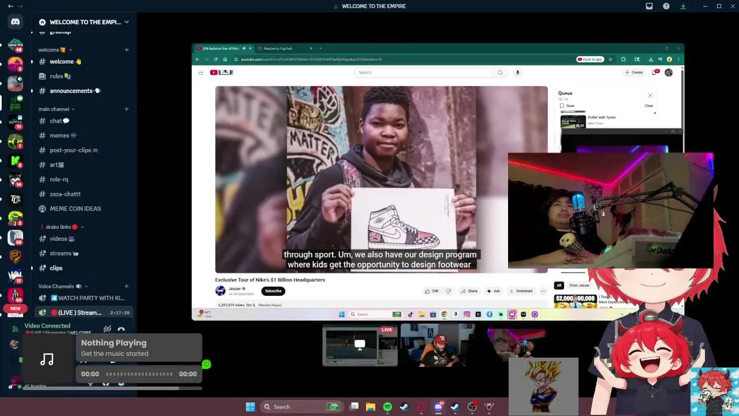Click the Download button under the video
The height and width of the screenshot is (416, 739).
[x=520, y=291]
